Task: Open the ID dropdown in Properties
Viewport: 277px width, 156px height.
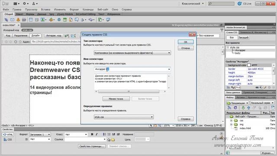Action: pos(40,139)
